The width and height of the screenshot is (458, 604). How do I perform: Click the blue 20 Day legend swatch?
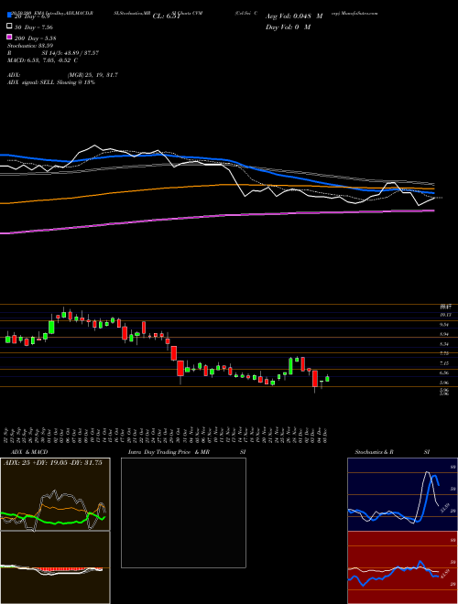(x=9, y=16)
